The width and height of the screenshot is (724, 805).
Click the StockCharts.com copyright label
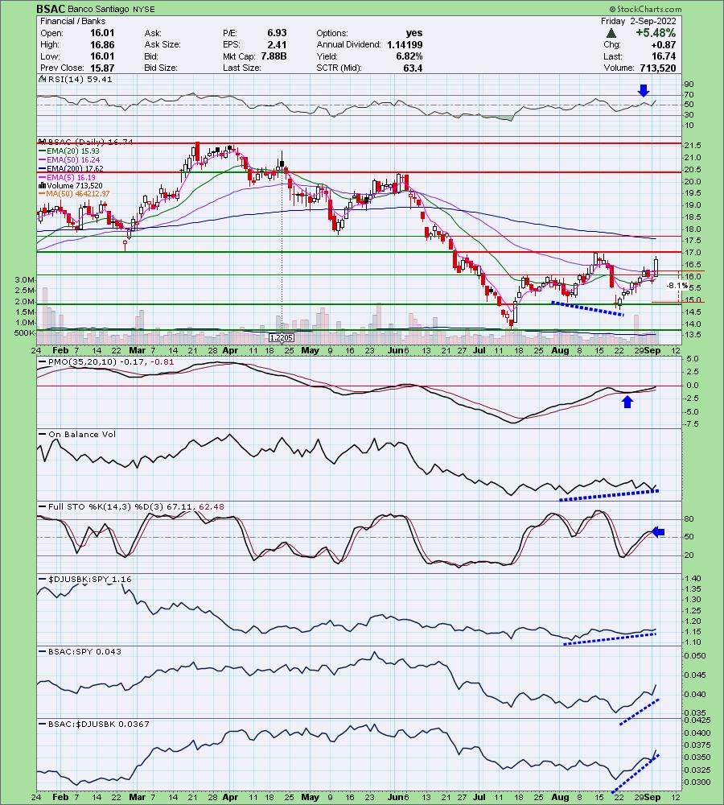[x=645, y=9]
